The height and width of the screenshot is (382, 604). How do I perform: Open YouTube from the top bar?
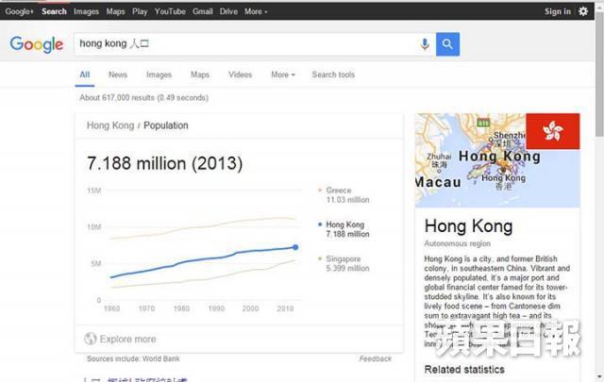pos(170,11)
